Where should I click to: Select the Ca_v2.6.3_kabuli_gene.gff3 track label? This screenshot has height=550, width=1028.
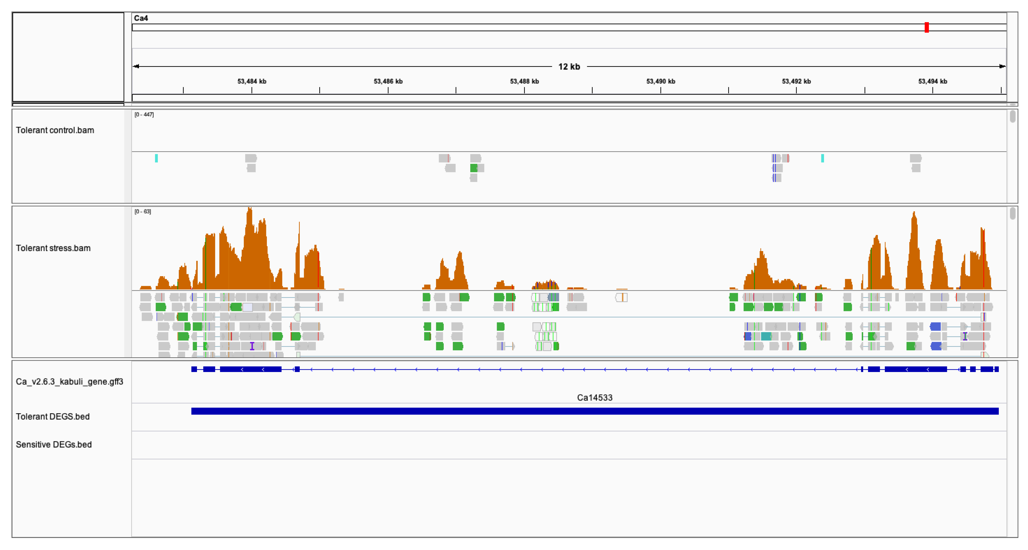point(69,382)
